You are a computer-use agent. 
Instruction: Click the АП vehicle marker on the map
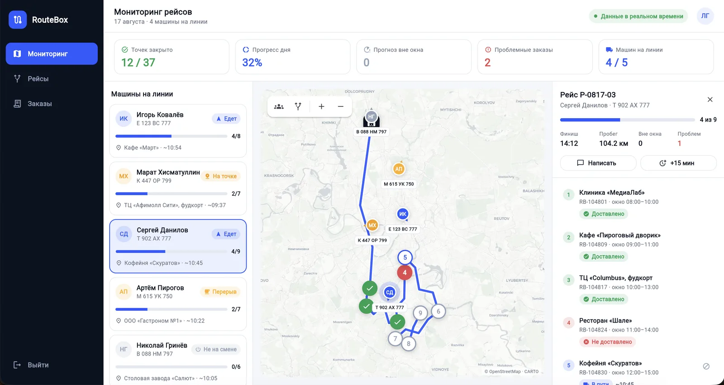coord(399,169)
